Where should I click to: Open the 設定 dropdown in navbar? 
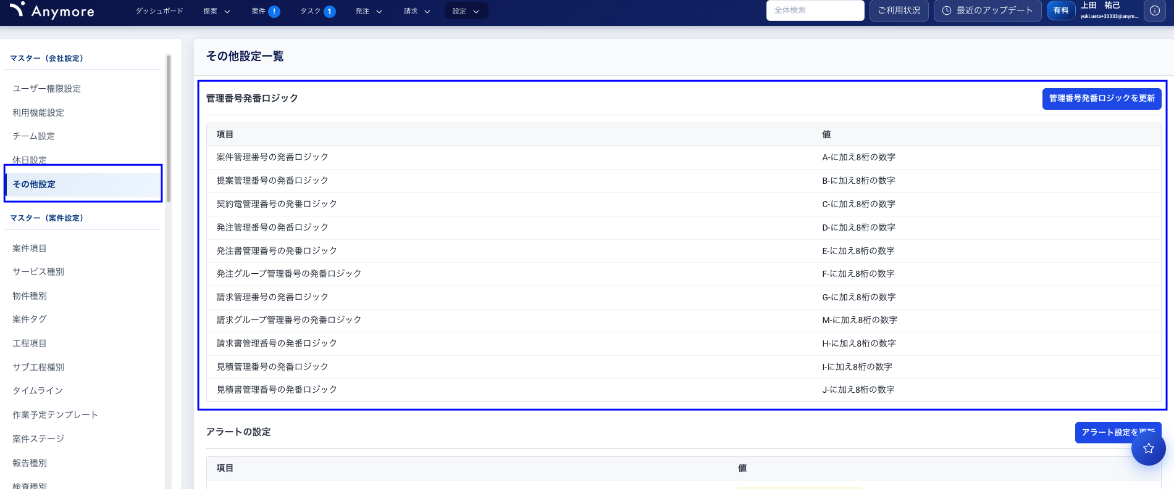(466, 11)
